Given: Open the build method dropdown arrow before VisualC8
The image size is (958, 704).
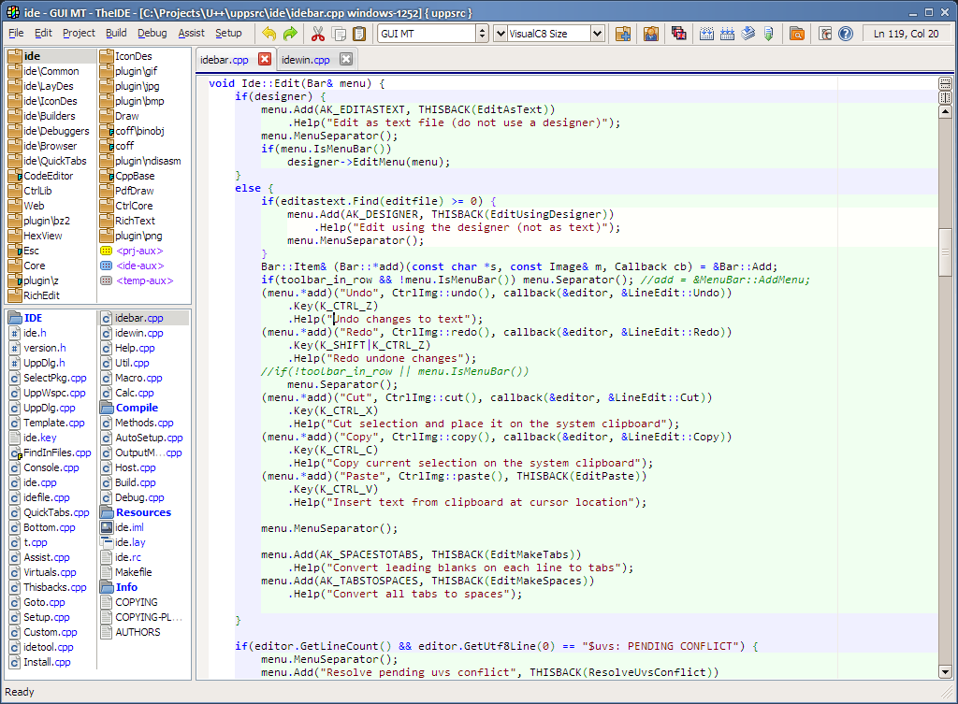Looking at the screenshot, I should (x=500, y=34).
